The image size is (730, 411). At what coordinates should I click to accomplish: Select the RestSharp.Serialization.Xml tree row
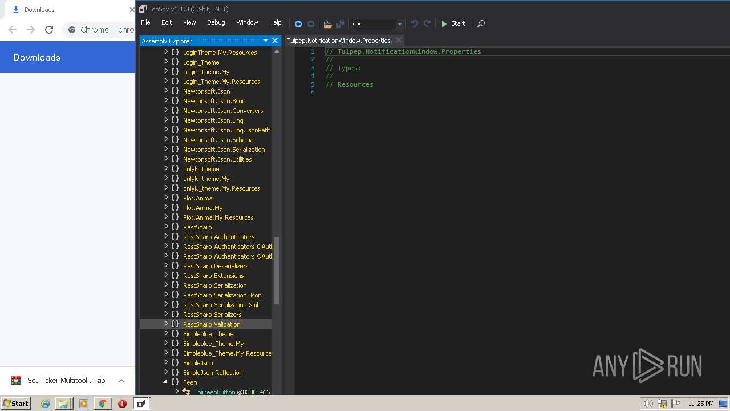(x=206, y=305)
